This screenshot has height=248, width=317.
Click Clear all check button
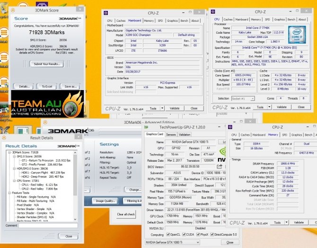point(126,214)
